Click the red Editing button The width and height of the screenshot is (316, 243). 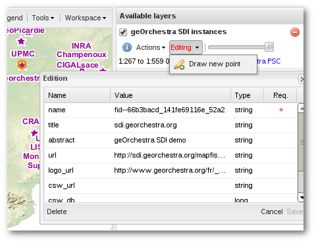181,47
